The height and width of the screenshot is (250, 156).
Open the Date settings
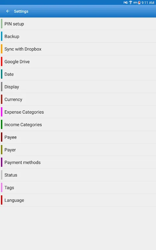(x=78, y=74)
